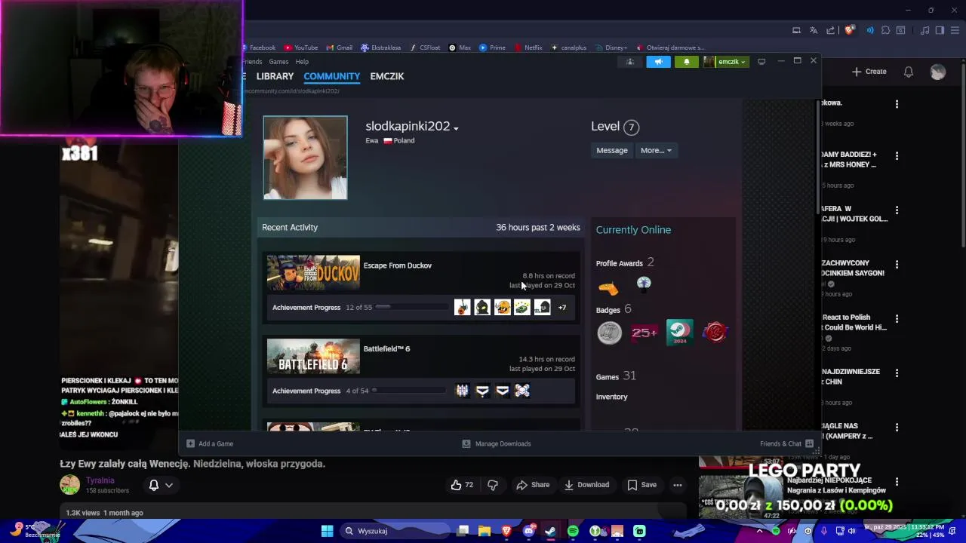Click YouTube Create button
Image resolution: width=966 pixels, height=543 pixels.
click(869, 72)
